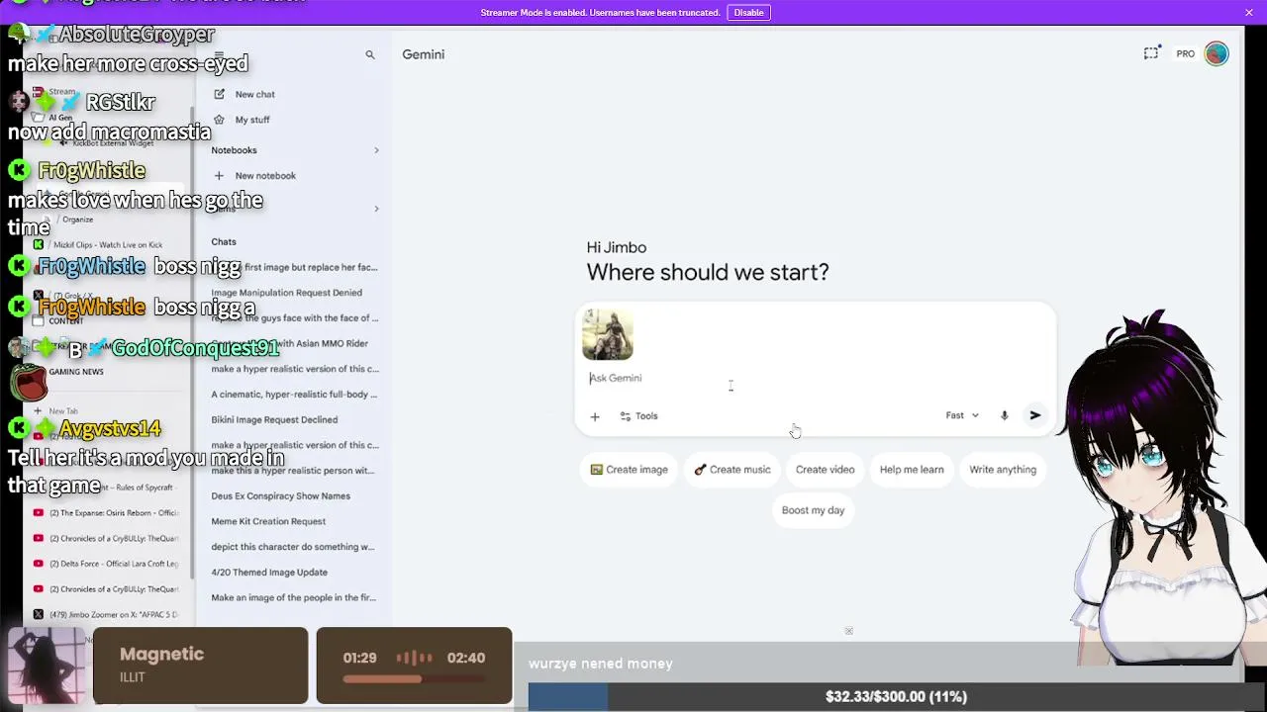Open chat 'depict this character do something'

[292, 547]
